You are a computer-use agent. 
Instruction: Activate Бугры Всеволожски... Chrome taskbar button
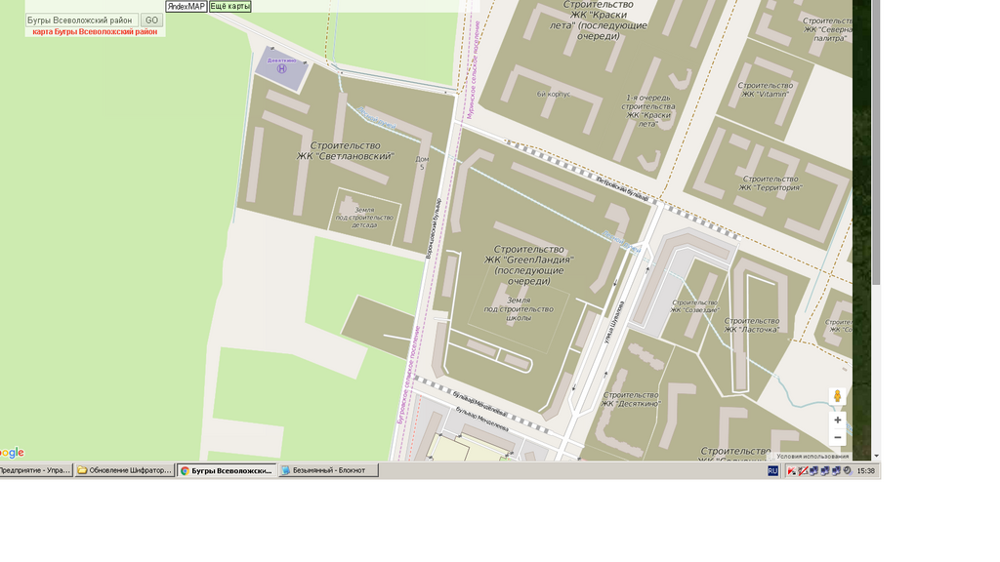[227, 470]
